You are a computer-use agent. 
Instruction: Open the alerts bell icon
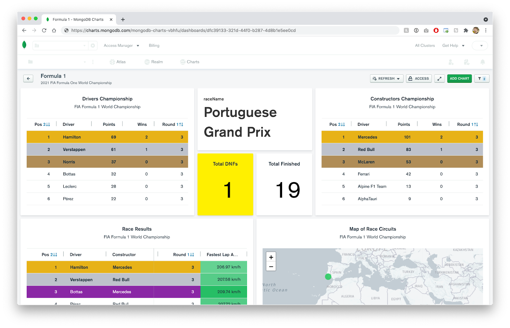(483, 62)
